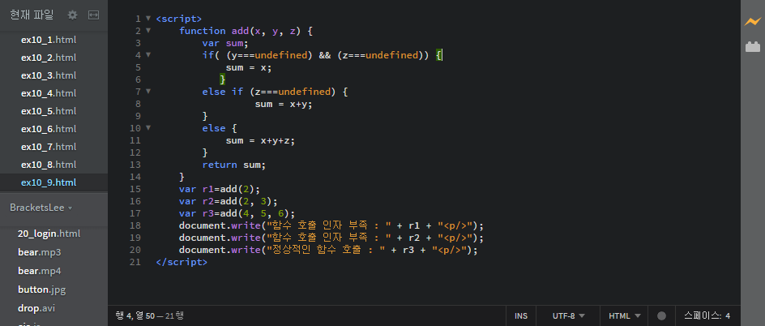Select active file ex10_9.html
This screenshot has width=765, height=326.
click(49, 182)
